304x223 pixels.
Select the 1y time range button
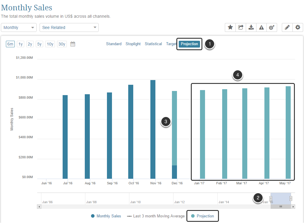(21, 44)
